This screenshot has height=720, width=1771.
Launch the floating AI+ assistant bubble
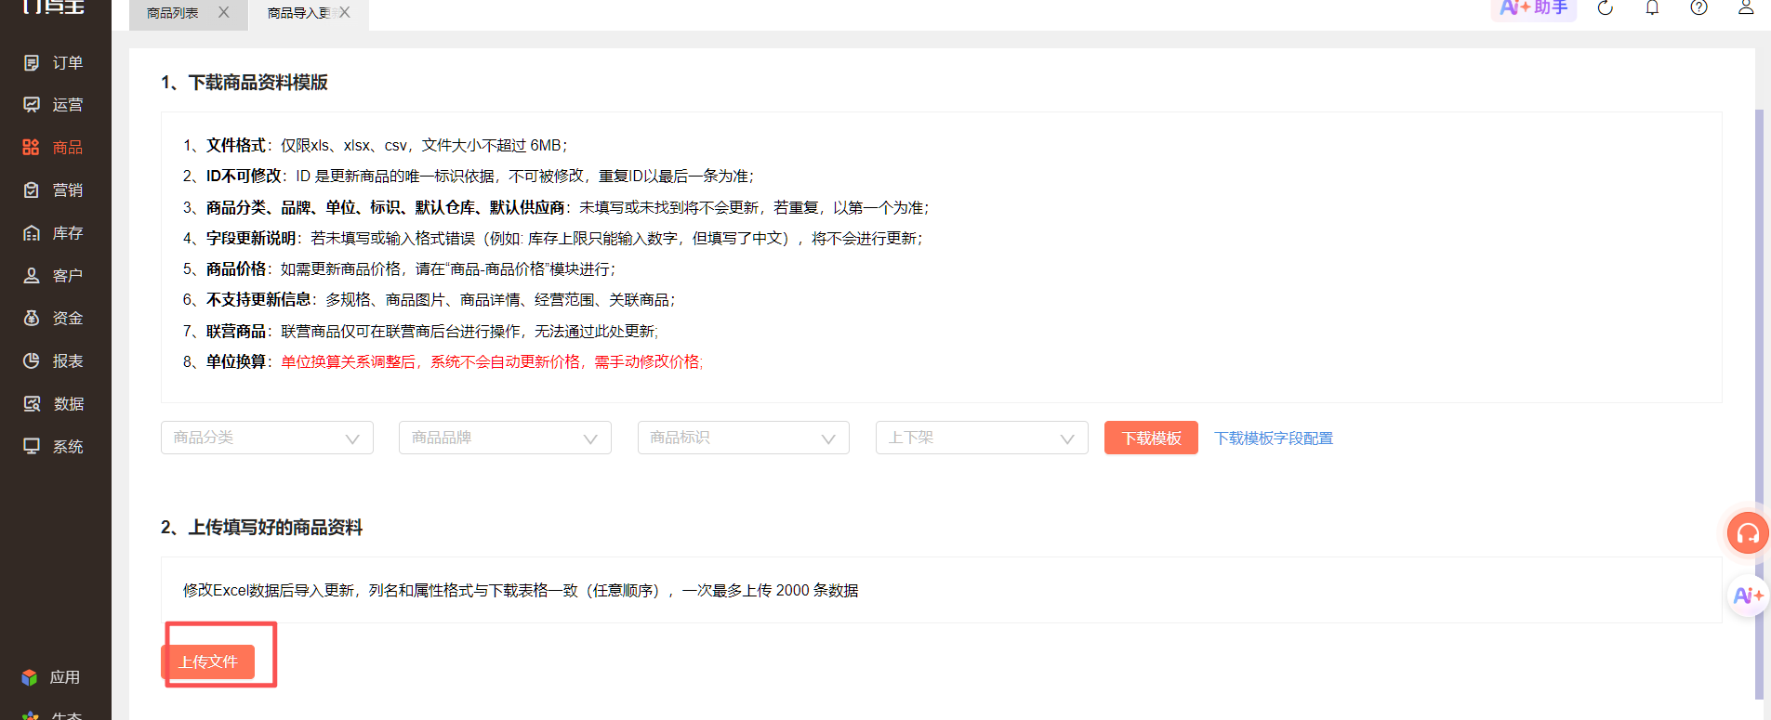click(1748, 596)
